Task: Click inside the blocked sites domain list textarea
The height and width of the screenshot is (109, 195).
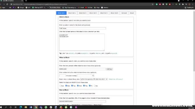Action: click(x=82, y=42)
